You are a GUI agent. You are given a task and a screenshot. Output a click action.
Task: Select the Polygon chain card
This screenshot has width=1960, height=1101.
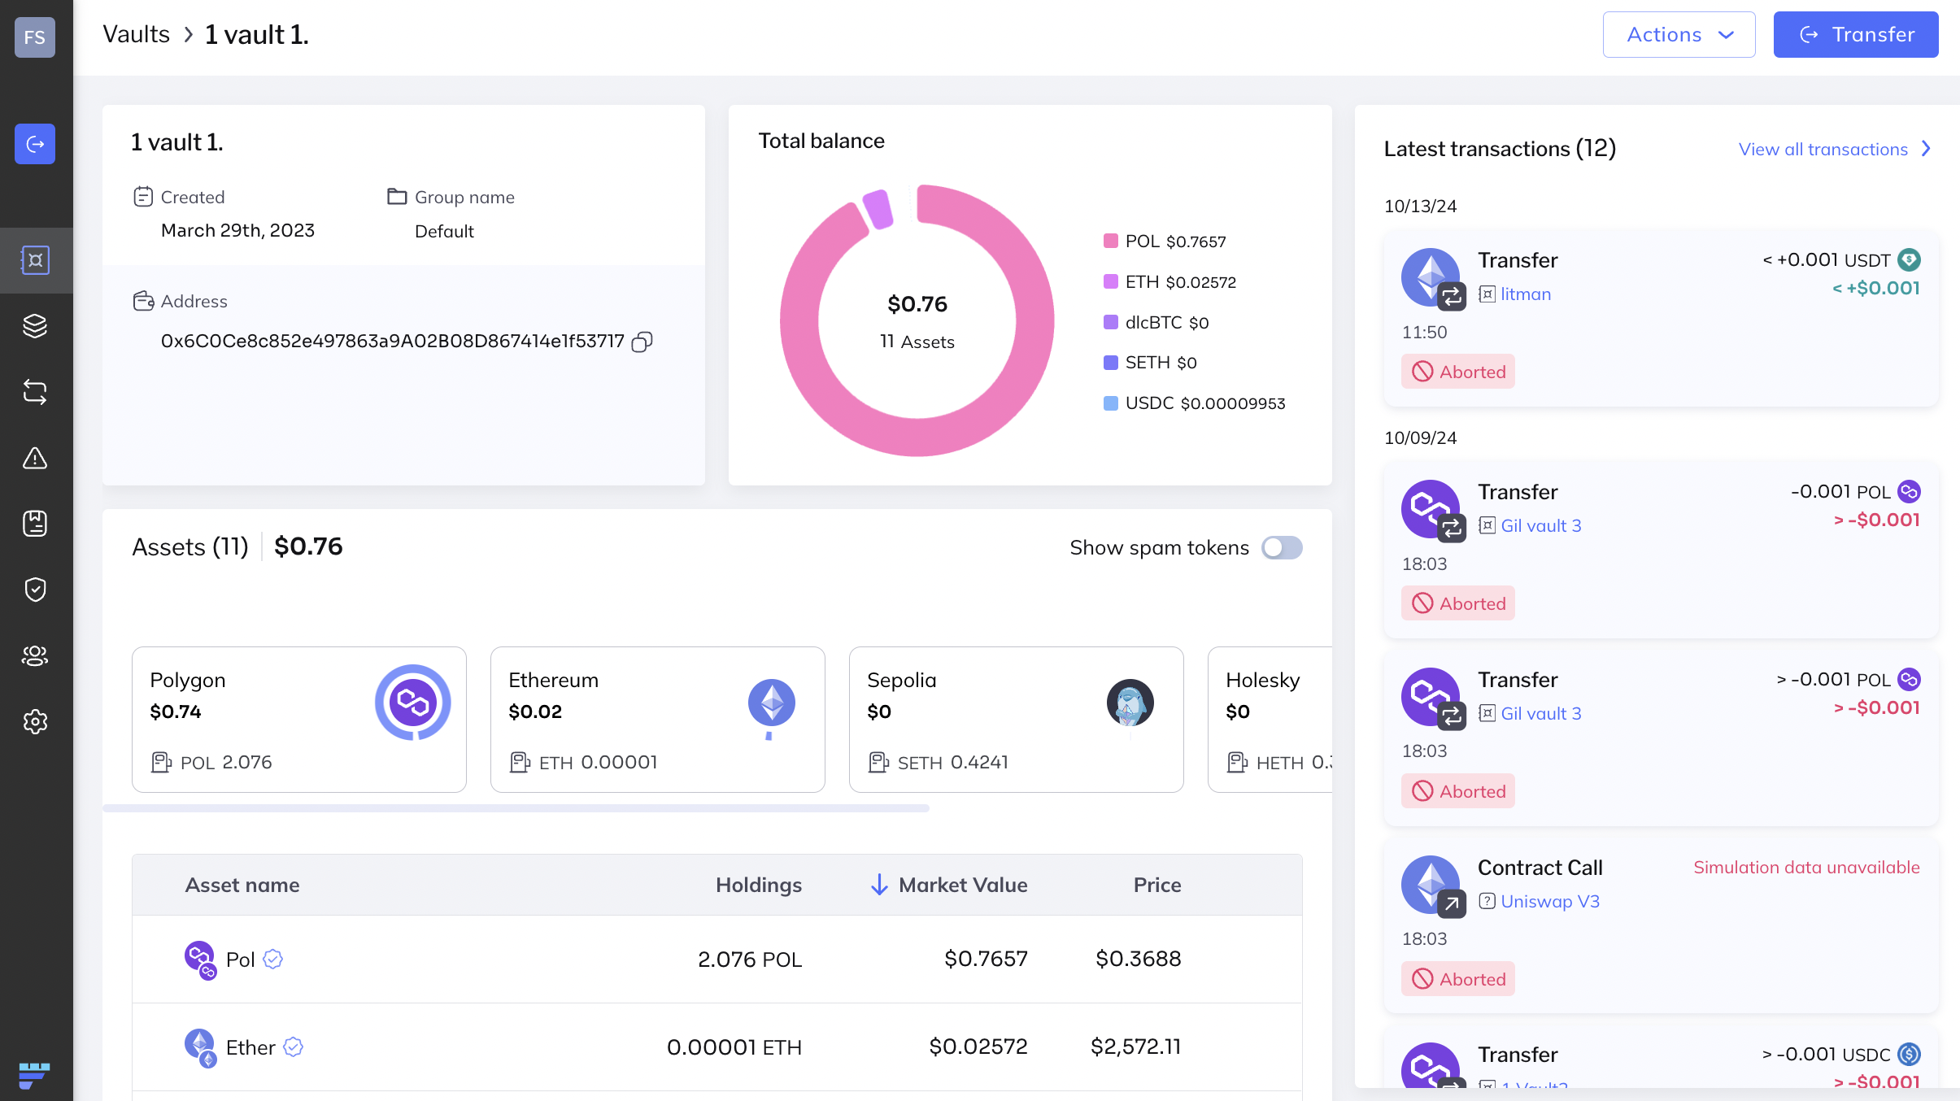coord(299,720)
